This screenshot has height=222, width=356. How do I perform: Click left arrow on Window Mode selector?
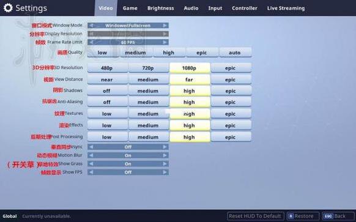click(91, 26)
